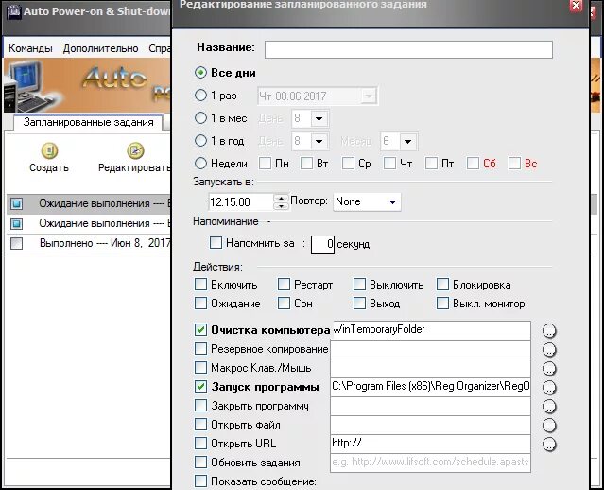Switch to the Запланированные задания tab
This screenshot has height=490, width=604.
pyautogui.click(x=88, y=122)
